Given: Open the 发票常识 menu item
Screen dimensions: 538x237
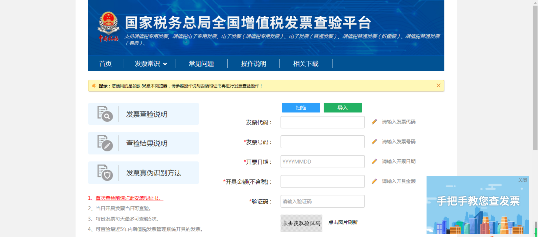Looking at the screenshot, I should tap(147, 64).
